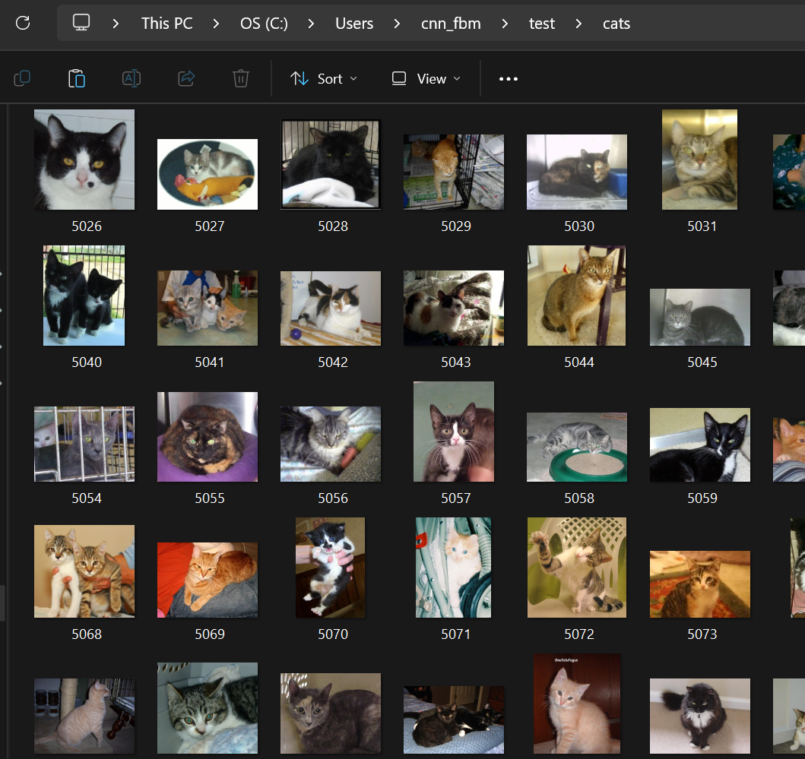Click the file name label 5040
The width and height of the screenshot is (805, 759).
(x=87, y=362)
